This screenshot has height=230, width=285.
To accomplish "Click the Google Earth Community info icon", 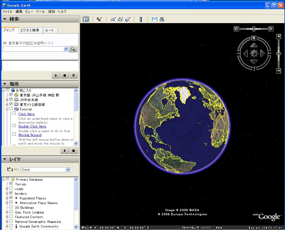I will 16,226.
